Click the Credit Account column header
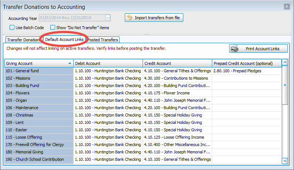 coord(177,63)
